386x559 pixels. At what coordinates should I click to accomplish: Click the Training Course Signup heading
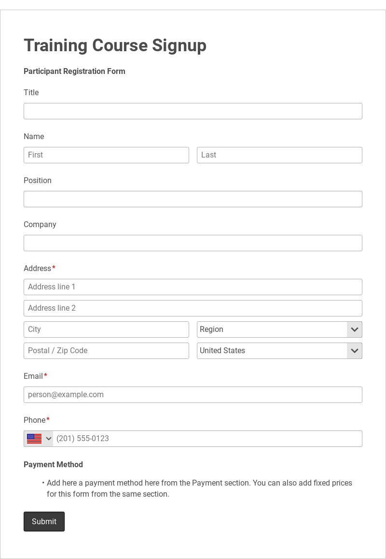(115, 45)
